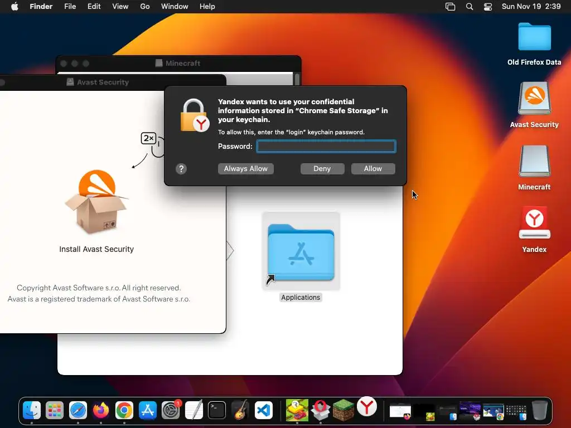Click the Stage Manager windows icon in menu bar

[451, 7]
